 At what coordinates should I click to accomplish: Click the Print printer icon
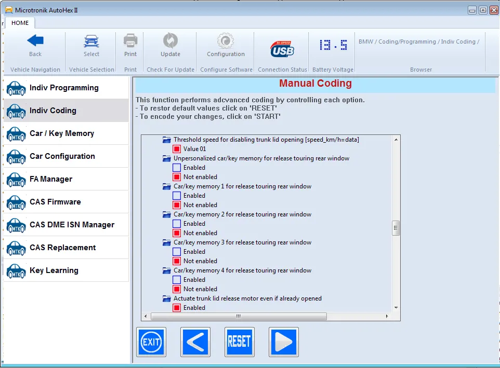point(130,41)
